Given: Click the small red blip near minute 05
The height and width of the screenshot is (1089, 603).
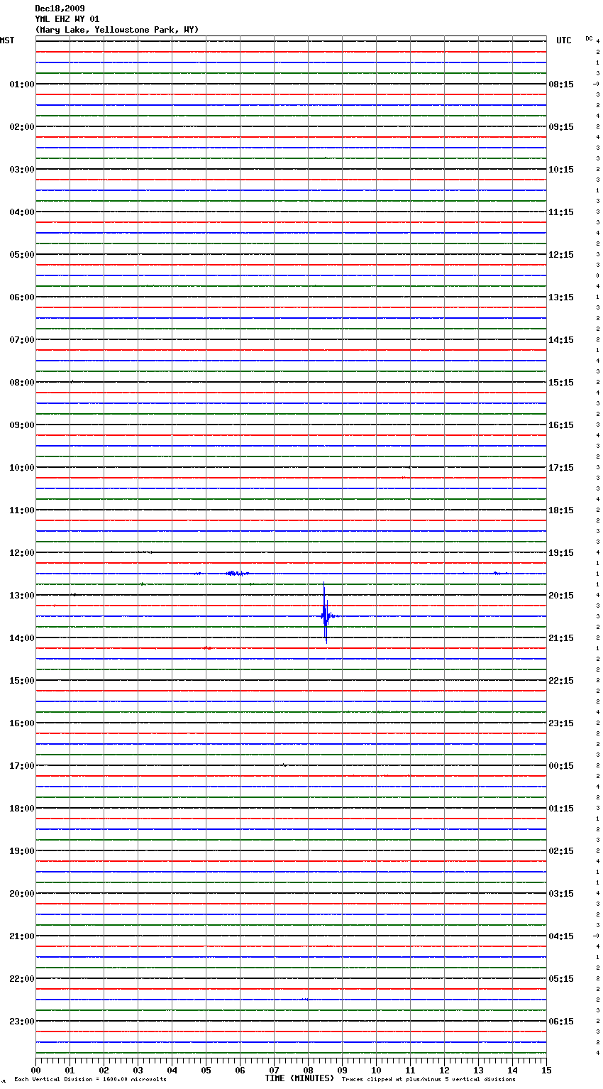Looking at the screenshot, I should click(208, 647).
